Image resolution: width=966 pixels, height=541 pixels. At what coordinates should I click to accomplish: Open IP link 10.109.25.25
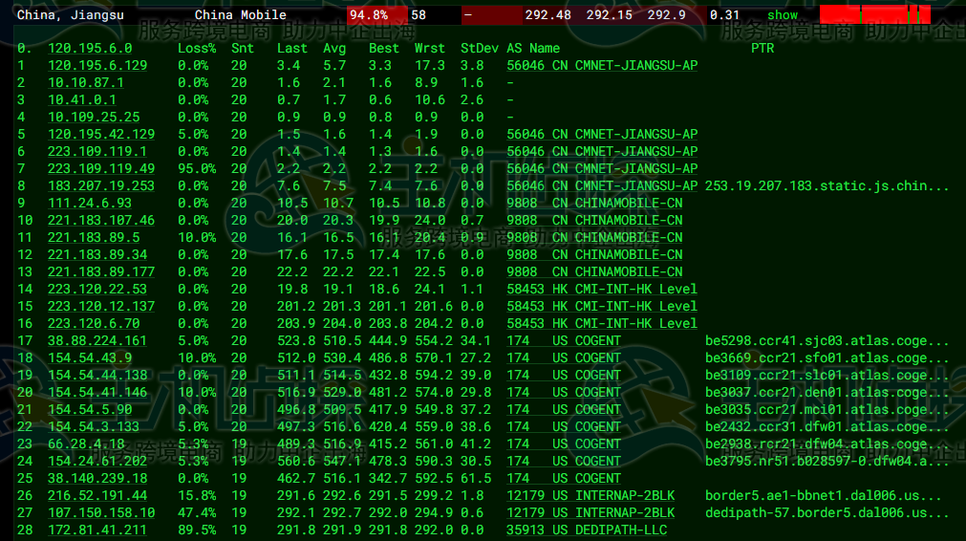pyautogui.click(x=94, y=117)
